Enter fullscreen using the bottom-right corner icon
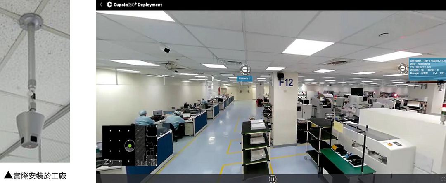Image resolution: width=446 pixels, height=183 pixels. (443, 179)
